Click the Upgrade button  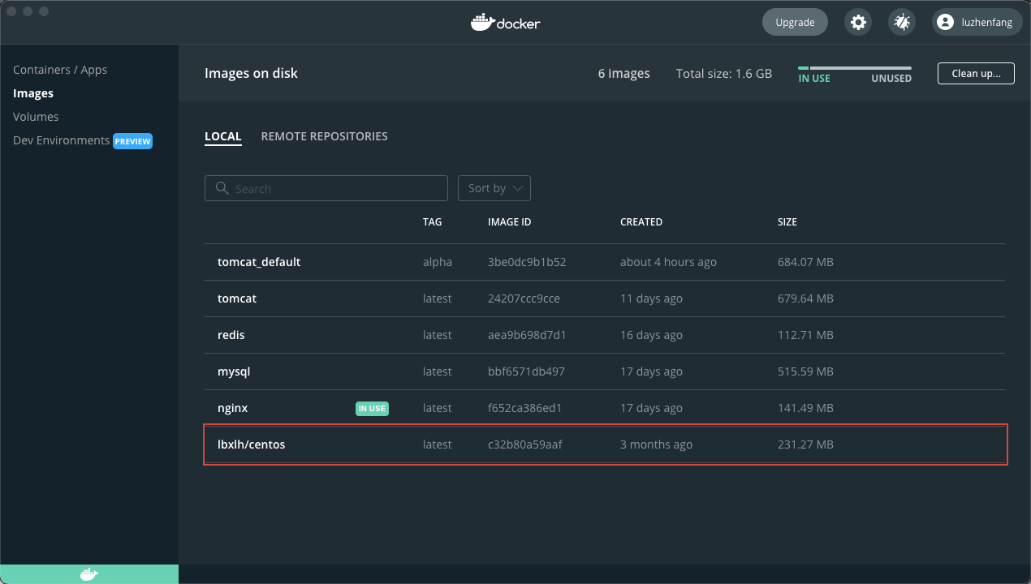[795, 22]
